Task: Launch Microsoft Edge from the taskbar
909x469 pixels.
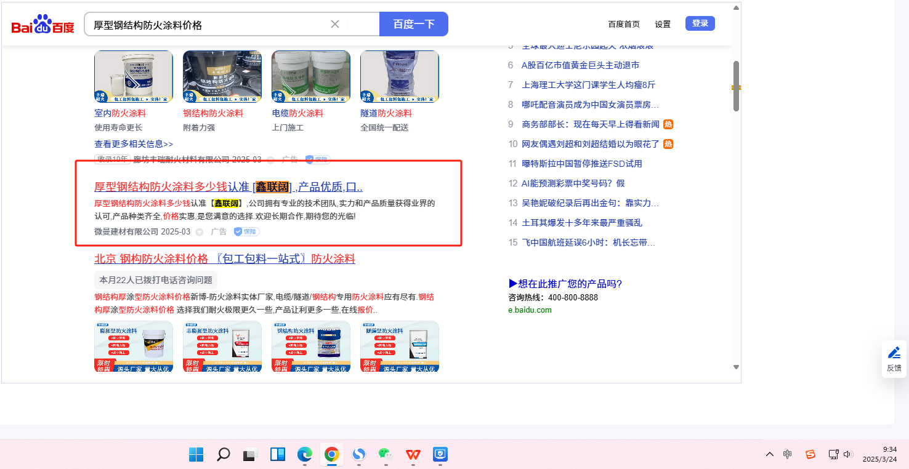Action: [305, 455]
